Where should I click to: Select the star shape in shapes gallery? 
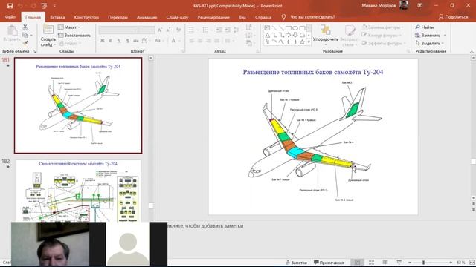point(303,42)
